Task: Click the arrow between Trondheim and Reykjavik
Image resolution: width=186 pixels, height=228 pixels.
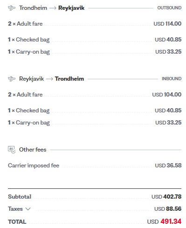Action: coord(53,8)
